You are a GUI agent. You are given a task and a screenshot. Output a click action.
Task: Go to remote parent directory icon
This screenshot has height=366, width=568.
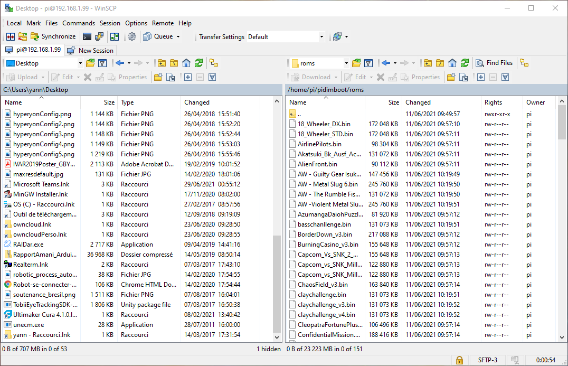point(428,63)
